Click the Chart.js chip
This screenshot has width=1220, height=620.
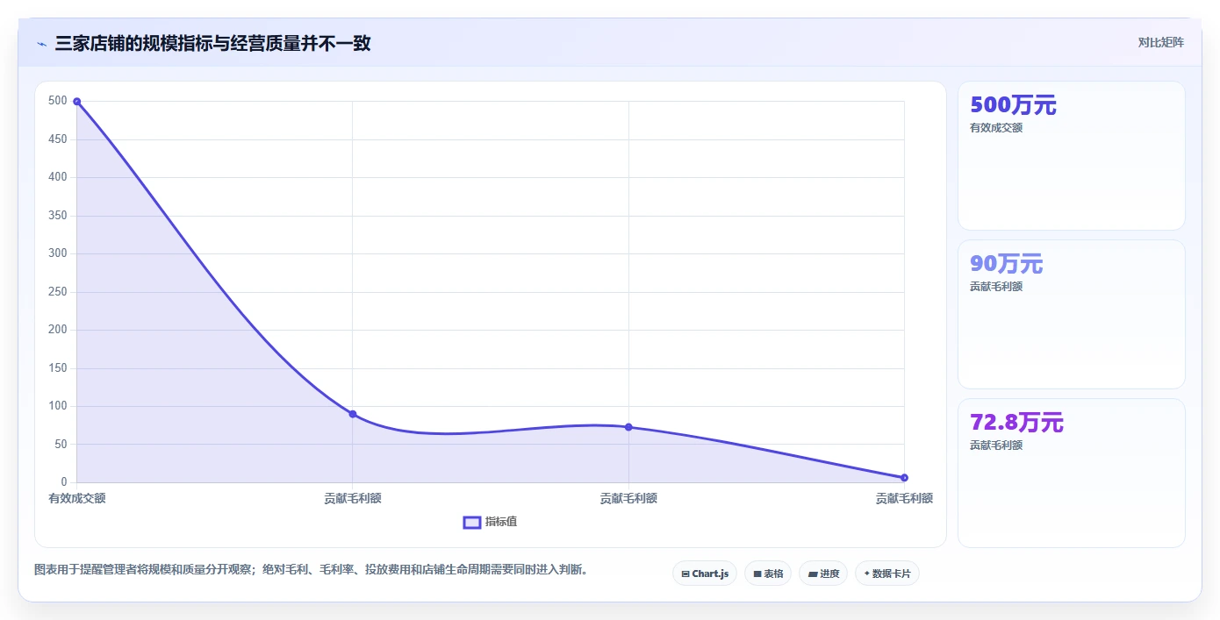(705, 574)
